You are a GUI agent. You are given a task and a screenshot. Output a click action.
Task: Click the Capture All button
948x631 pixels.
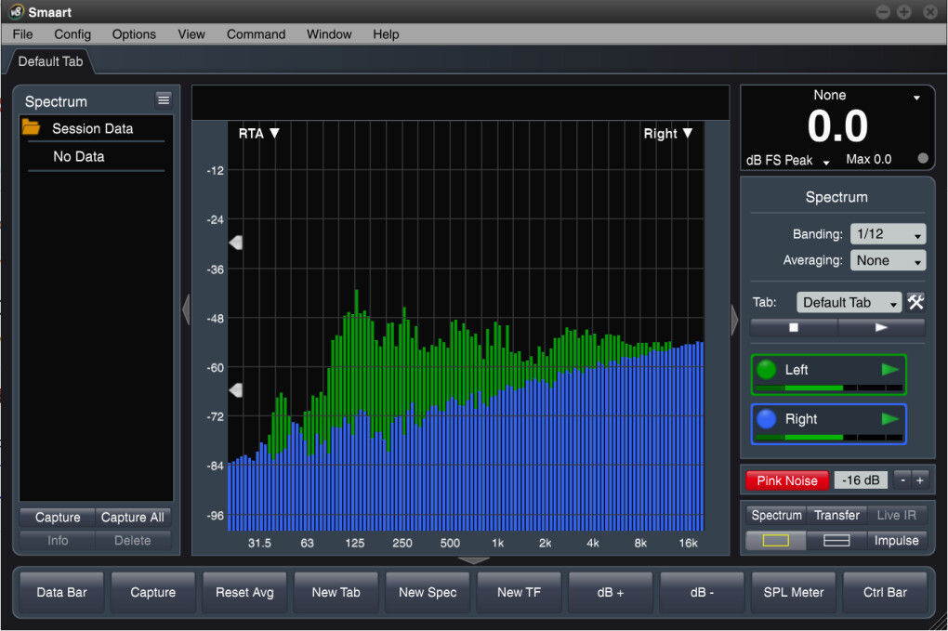[x=132, y=518]
